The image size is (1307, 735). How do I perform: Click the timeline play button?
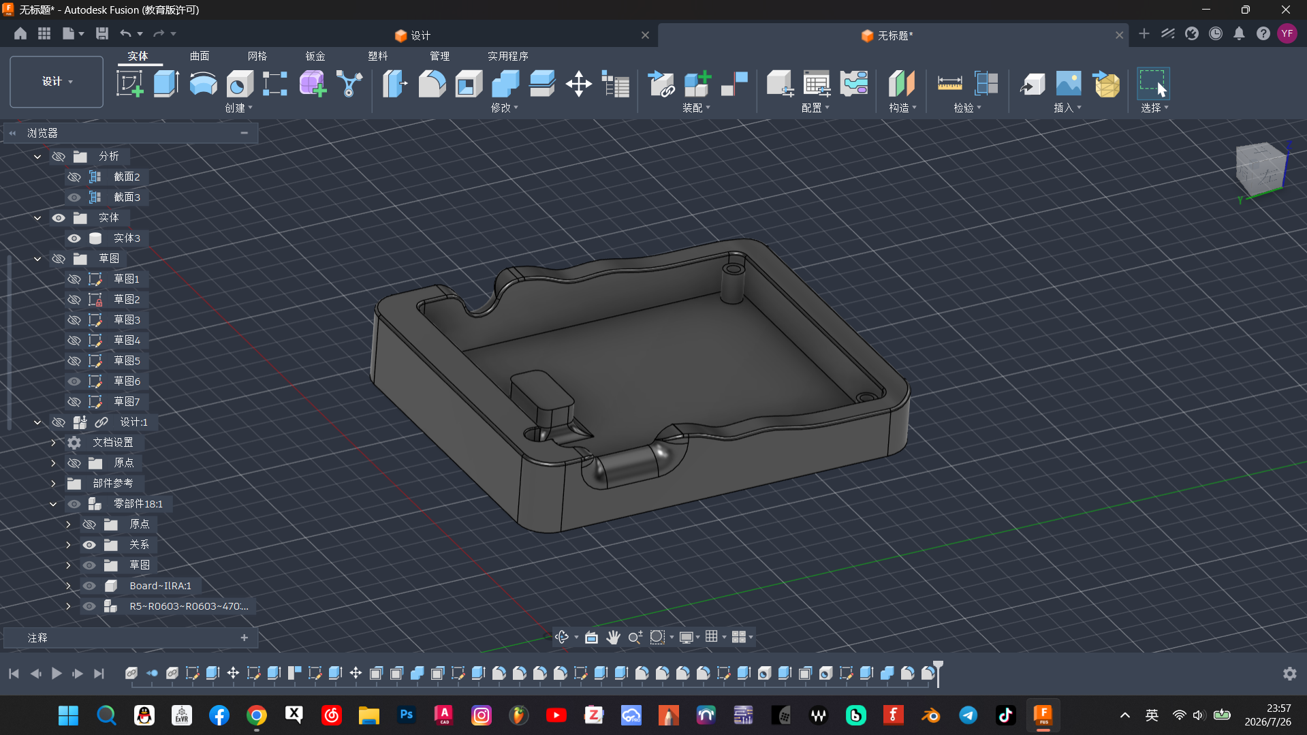57,674
